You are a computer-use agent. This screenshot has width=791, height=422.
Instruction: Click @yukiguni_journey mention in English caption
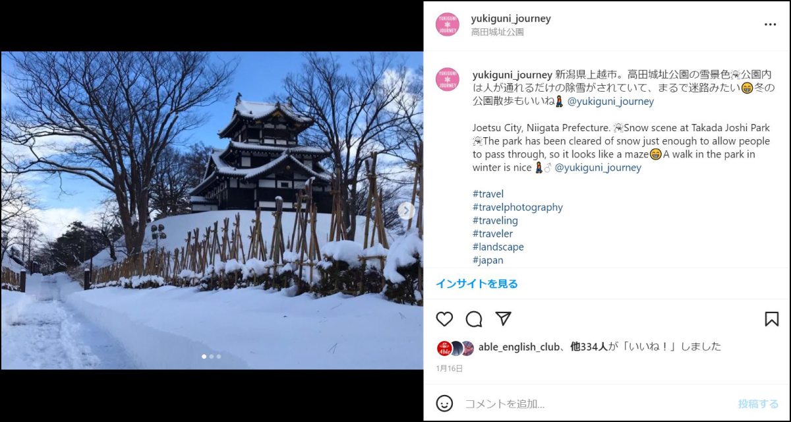(x=598, y=167)
